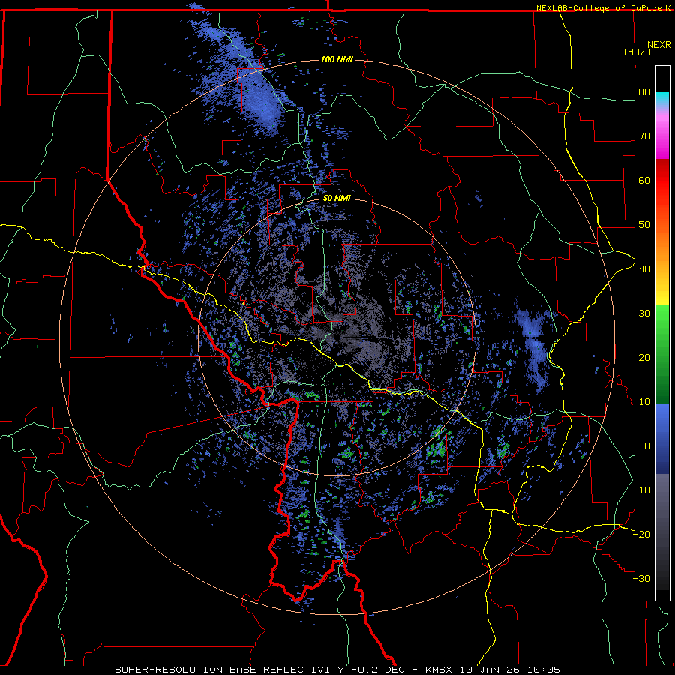The image size is (675, 675).
Task: Click the 60 value on the dBZ scale
Action: pyautogui.click(x=644, y=180)
